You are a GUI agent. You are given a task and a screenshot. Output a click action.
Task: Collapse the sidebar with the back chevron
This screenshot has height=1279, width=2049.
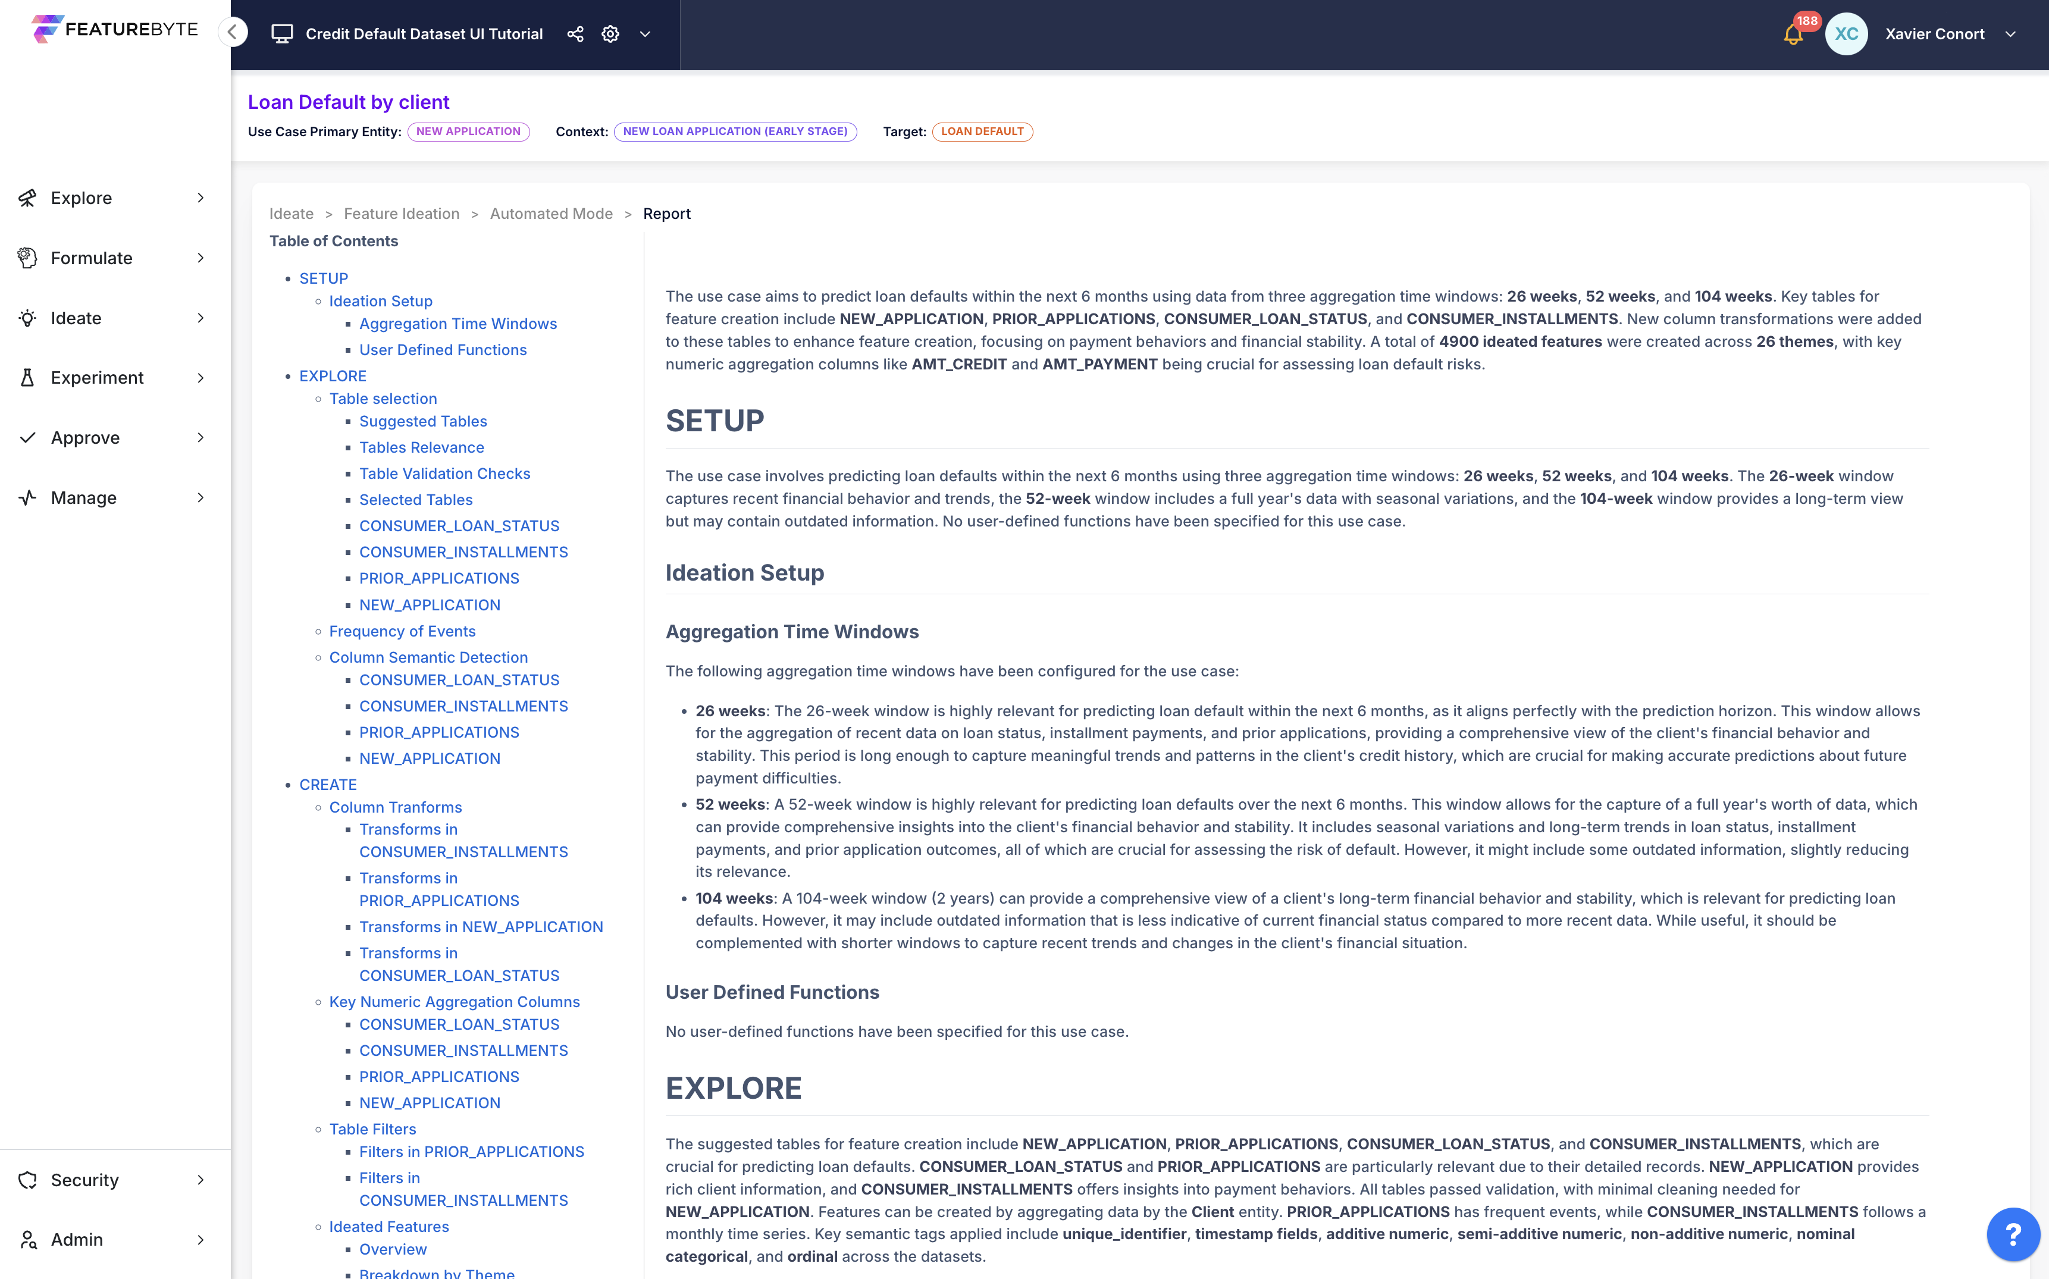point(233,33)
